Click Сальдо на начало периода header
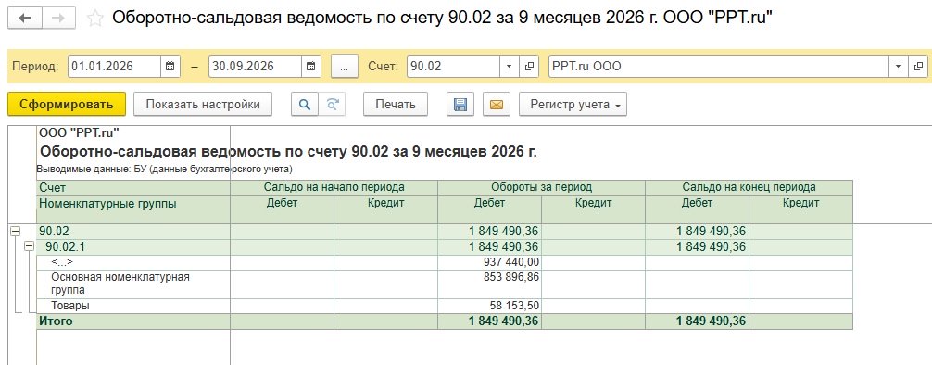The height and width of the screenshot is (365, 932). tap(334, 187)
